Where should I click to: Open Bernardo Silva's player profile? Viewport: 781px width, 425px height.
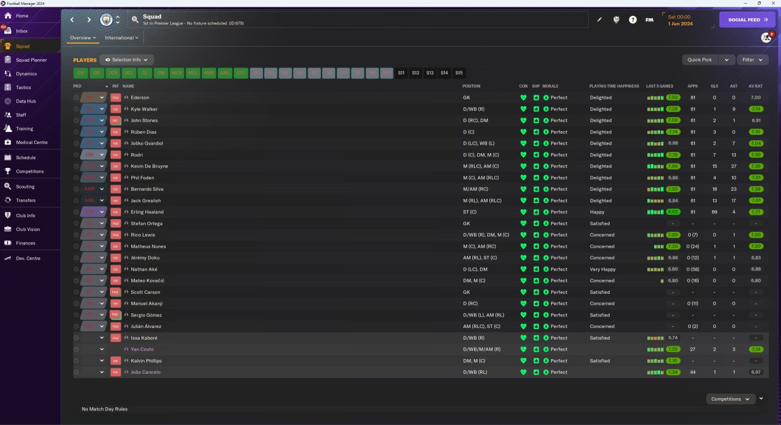tap(146, 189)
